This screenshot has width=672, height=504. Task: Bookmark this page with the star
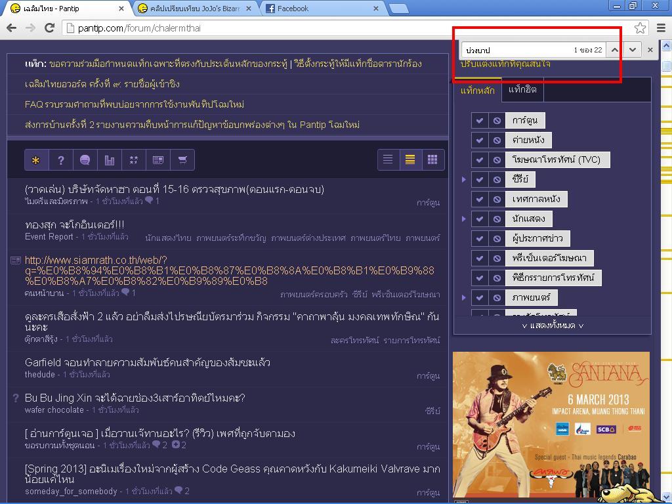pyautogui.click(x=640, y=28)
